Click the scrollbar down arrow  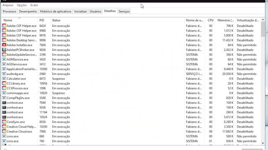tap(263, 143)
